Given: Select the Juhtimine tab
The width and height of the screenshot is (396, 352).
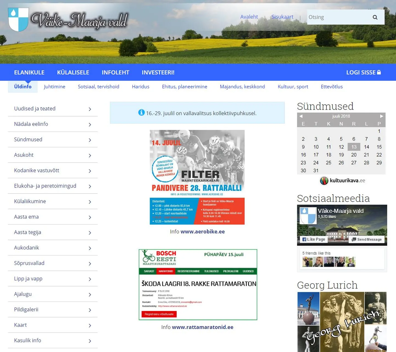Looking at the screenshot, I should tap(54, 87).
